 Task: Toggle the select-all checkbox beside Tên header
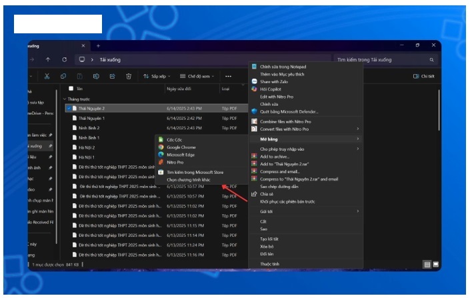click(71, 88)
